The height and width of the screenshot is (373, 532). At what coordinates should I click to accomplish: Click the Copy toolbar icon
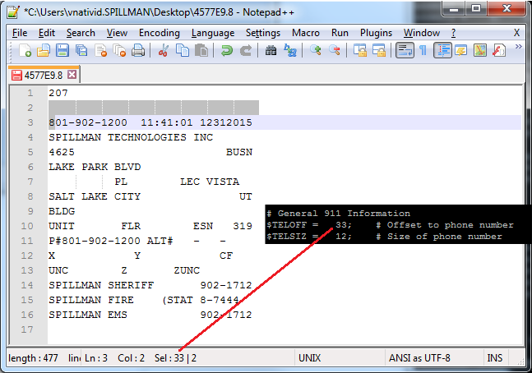pos(183,50)
